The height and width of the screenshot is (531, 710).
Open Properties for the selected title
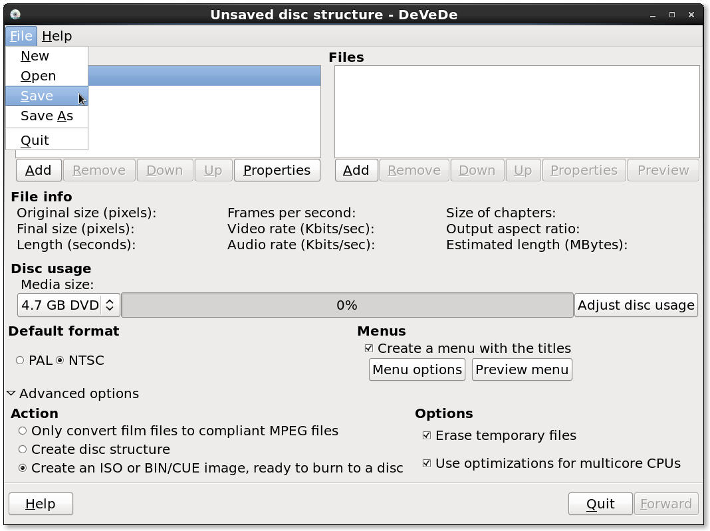pos(277,170)
